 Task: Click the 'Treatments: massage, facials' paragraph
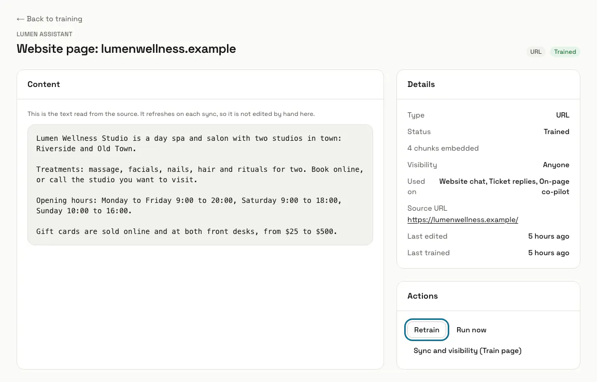pos(200,174)
